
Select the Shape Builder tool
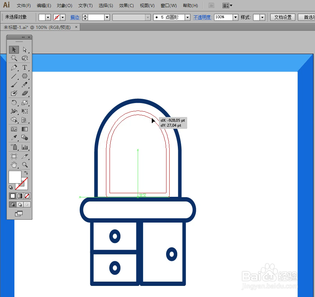pyautogui.click(x=14, y=120)
